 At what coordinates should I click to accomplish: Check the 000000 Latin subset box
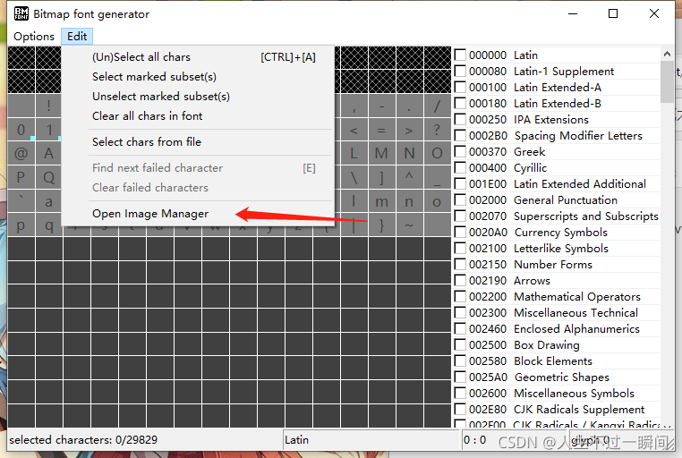[460, 55]
